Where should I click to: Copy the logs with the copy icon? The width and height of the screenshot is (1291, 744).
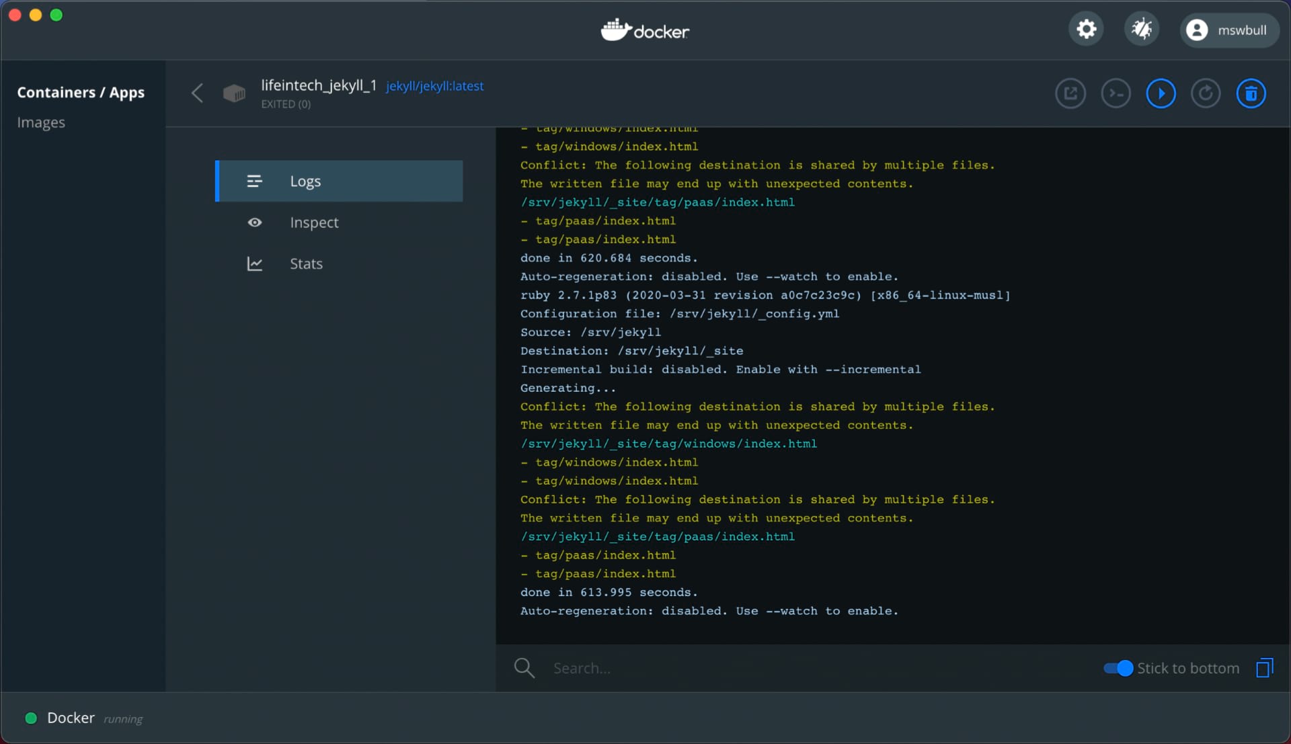(x=1265, y=667)
